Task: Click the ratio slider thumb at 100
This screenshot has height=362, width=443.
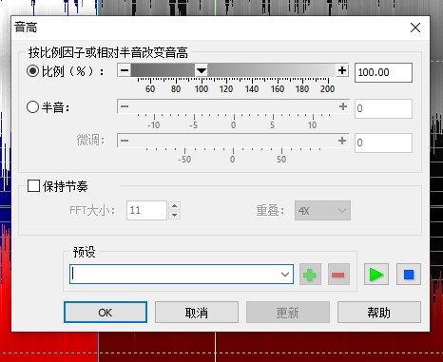Action: [x=202, y=70]
